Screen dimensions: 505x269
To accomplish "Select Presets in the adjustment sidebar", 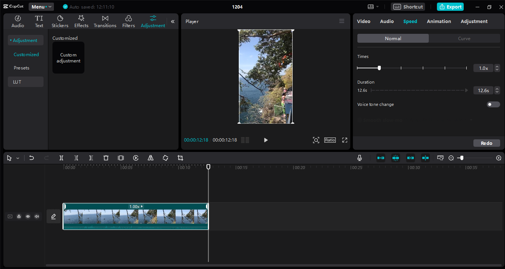I will (x=22, y=68).
